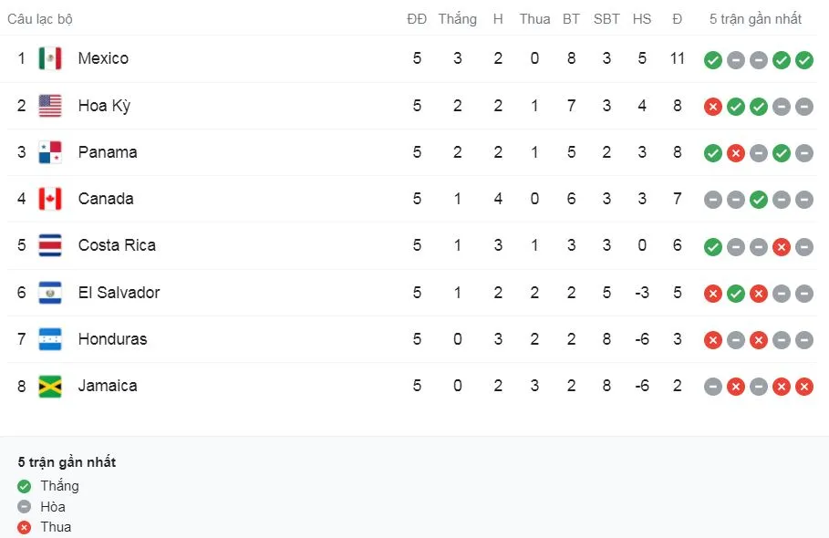
Task: Click the Costa Rica flag icon
Action: (50, 245)
